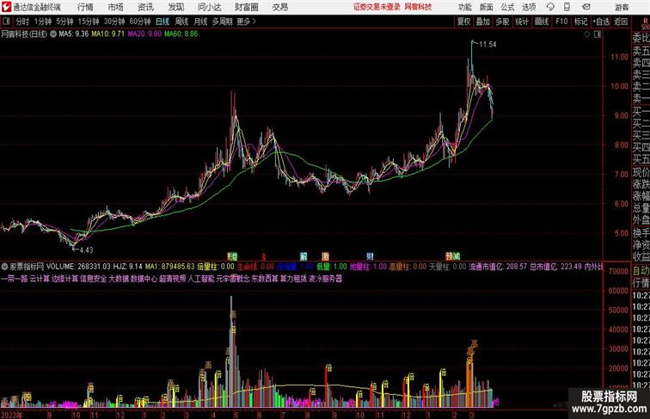Viewport: 650px width, 419px height.
Task: Switch to 60分钟 chart period
Action: tap(140, 22)
